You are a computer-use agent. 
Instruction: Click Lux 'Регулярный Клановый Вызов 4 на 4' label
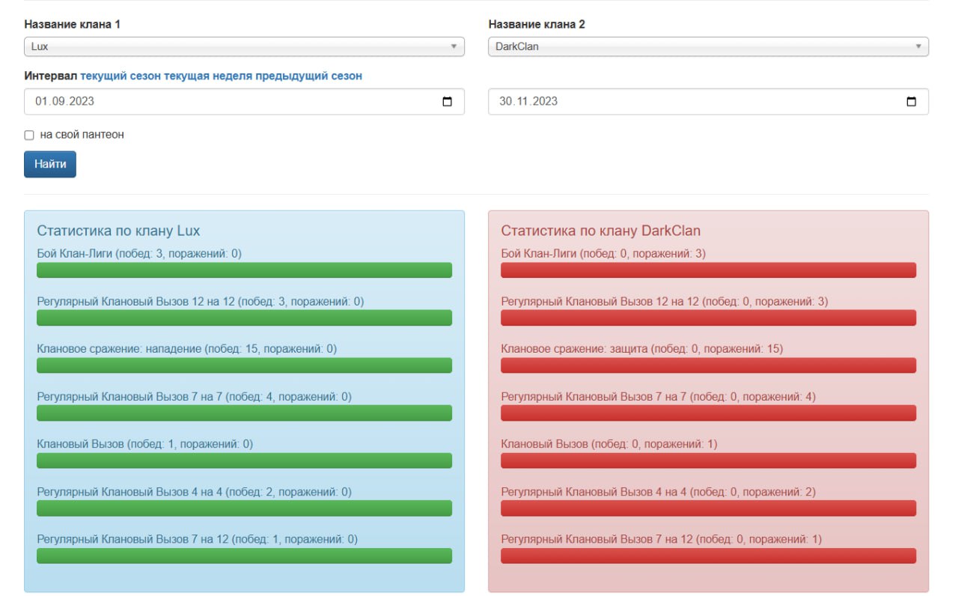(x=194, y=492)
